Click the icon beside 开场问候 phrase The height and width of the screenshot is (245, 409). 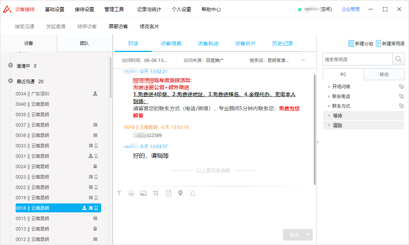pos(401,87)
